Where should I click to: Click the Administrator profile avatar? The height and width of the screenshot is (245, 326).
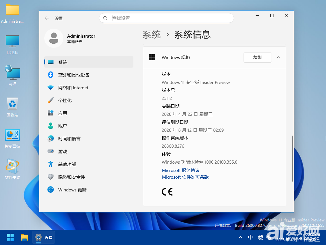pos(53,38)
